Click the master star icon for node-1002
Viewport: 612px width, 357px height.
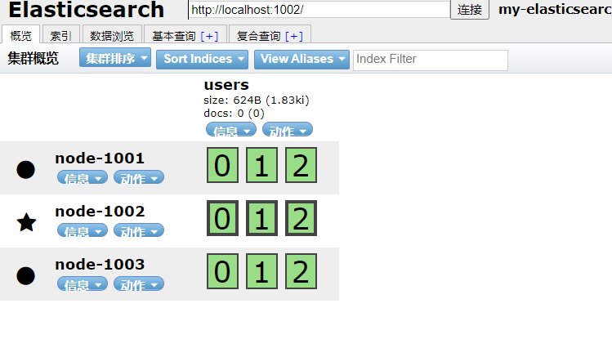tap(26, 222)
